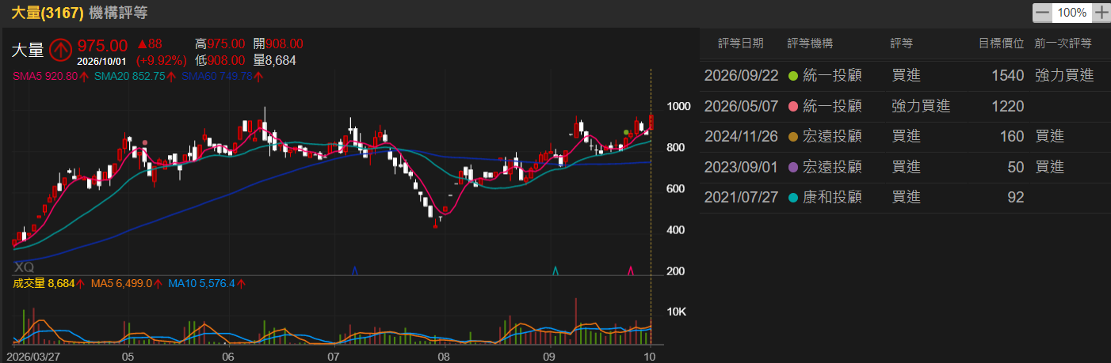Click the 買進 rating in the 2026/09/22 row
This screenshot has width=1111, height=363.
[906, 76]
